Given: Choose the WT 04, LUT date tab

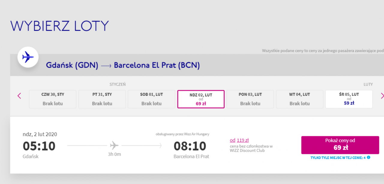Looking at the screenshot, I should pyautogui.click(x=299, y=99).
